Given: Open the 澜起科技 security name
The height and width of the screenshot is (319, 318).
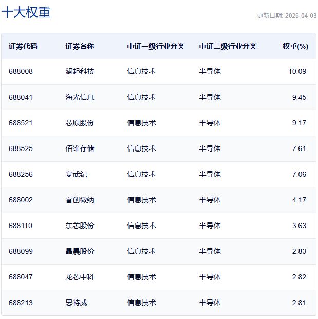Looking at the screenshot, I should [x=80, y=71].
